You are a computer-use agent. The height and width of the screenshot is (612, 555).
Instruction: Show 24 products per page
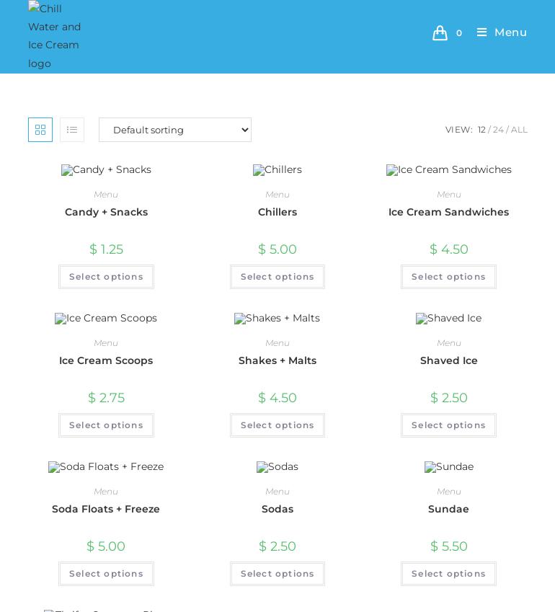[498, 130]
